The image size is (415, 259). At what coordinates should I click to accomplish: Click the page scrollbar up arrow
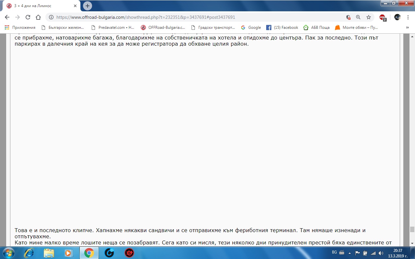pyautogui.click(x=412, y=36)
